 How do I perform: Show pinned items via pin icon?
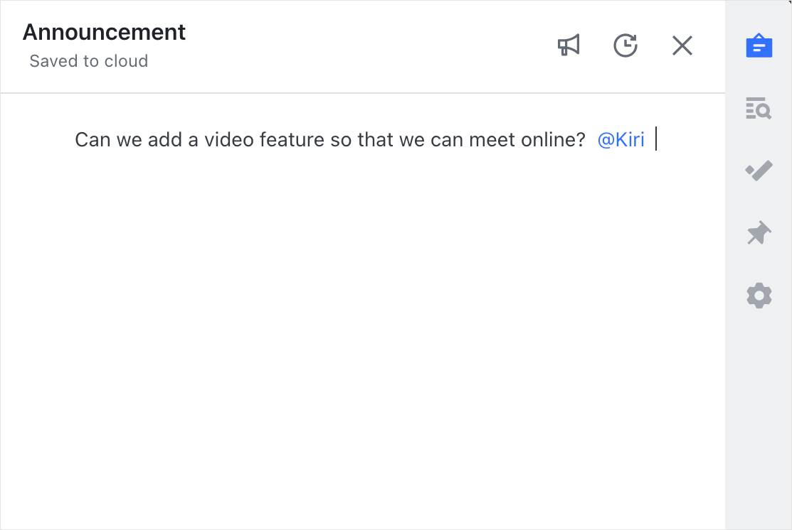pyautogui.click(x=759, y=233)
